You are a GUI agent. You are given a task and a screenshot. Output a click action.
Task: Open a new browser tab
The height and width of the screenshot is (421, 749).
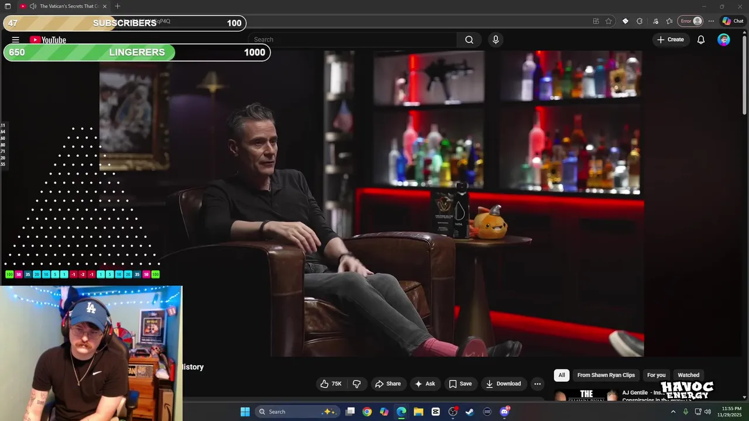[118, 6]
